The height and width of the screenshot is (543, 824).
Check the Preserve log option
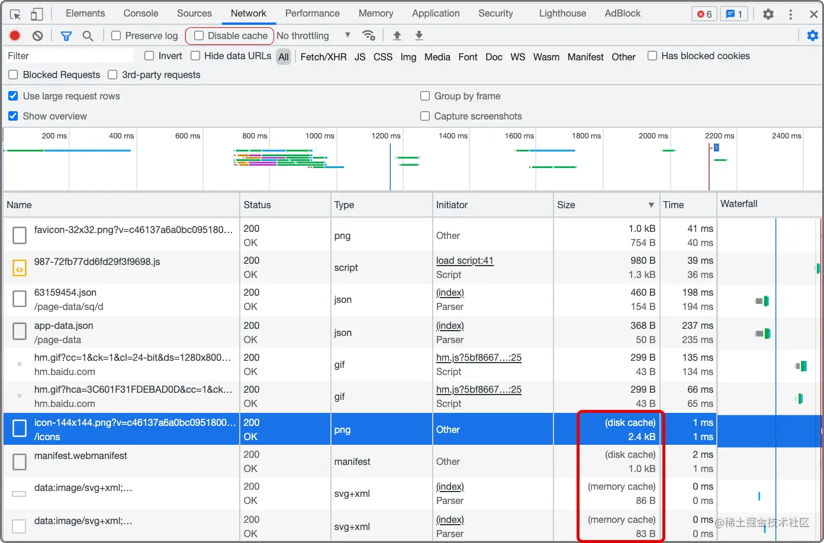coord(117,35)
